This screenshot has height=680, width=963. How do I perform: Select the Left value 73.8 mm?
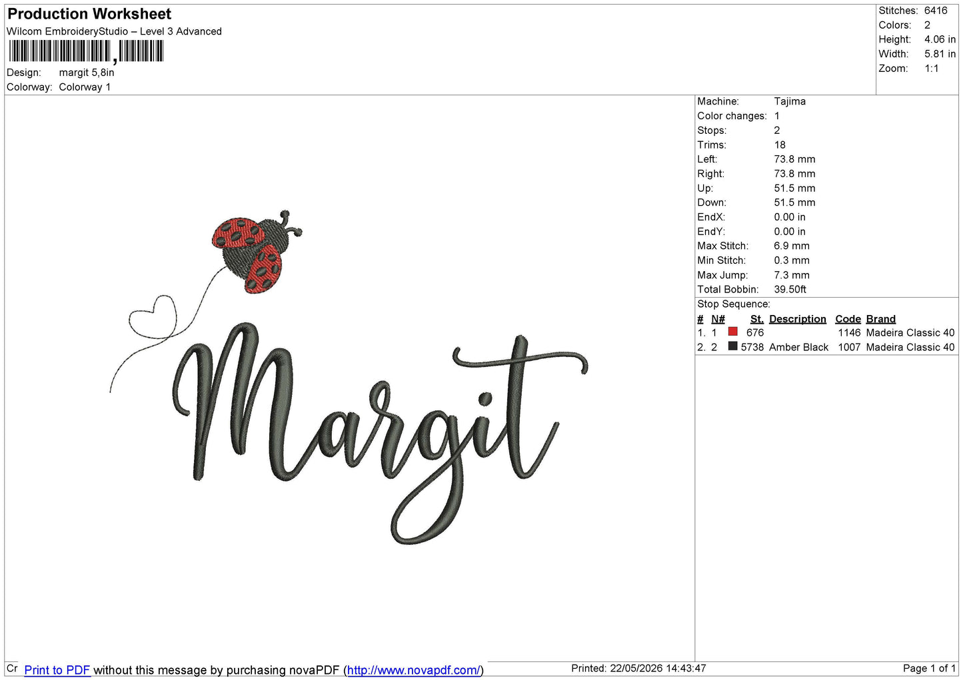pos(794,159)
